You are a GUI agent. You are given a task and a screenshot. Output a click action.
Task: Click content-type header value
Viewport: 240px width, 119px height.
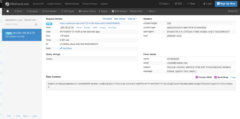186,28
